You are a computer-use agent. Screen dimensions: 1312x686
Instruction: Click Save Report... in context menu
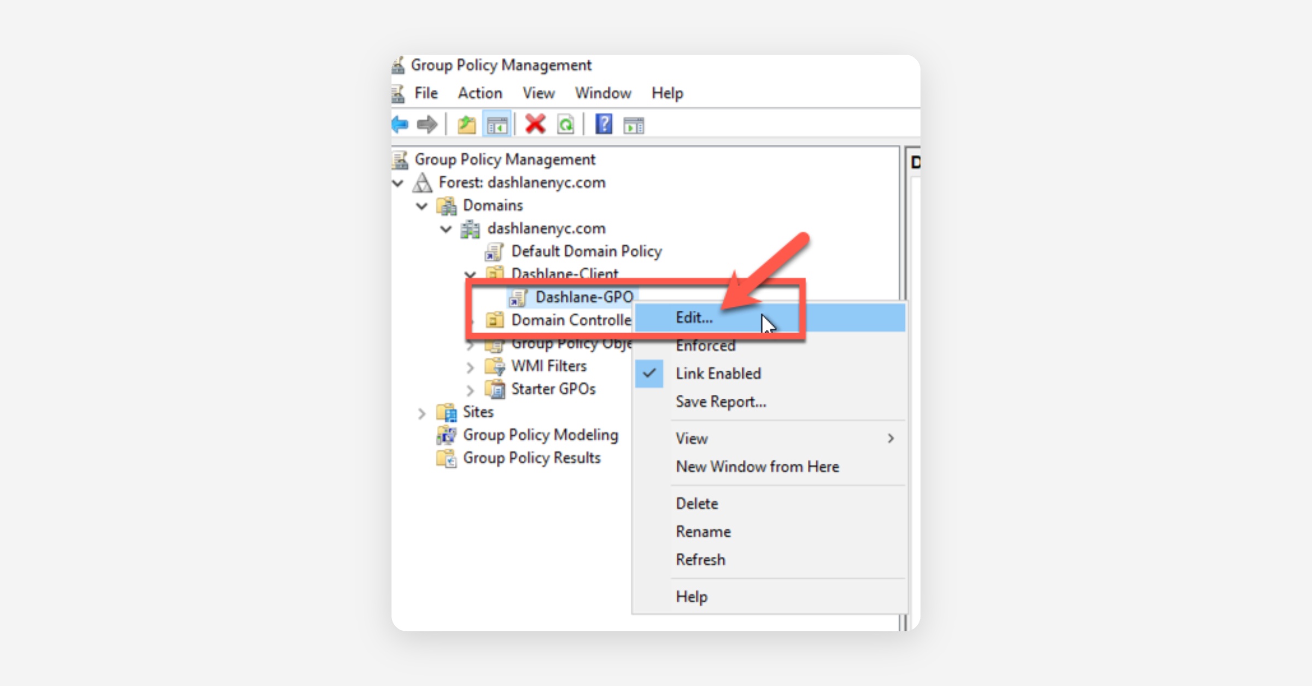click(721, 402)
